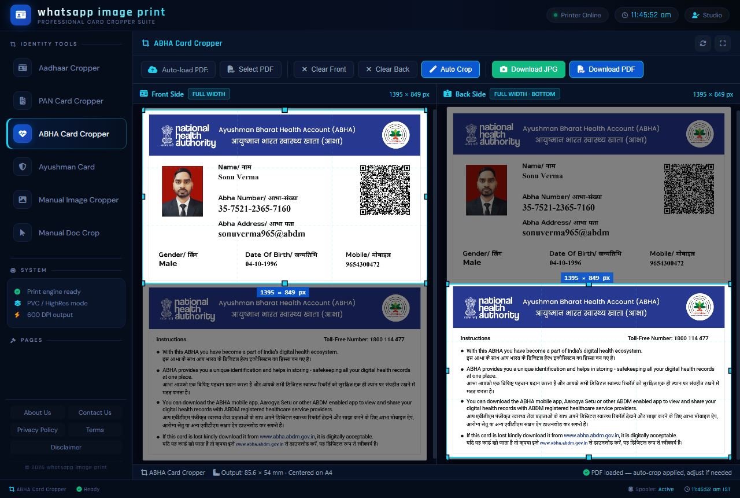Click the 600 DPI output text

[x=50, y=315]
